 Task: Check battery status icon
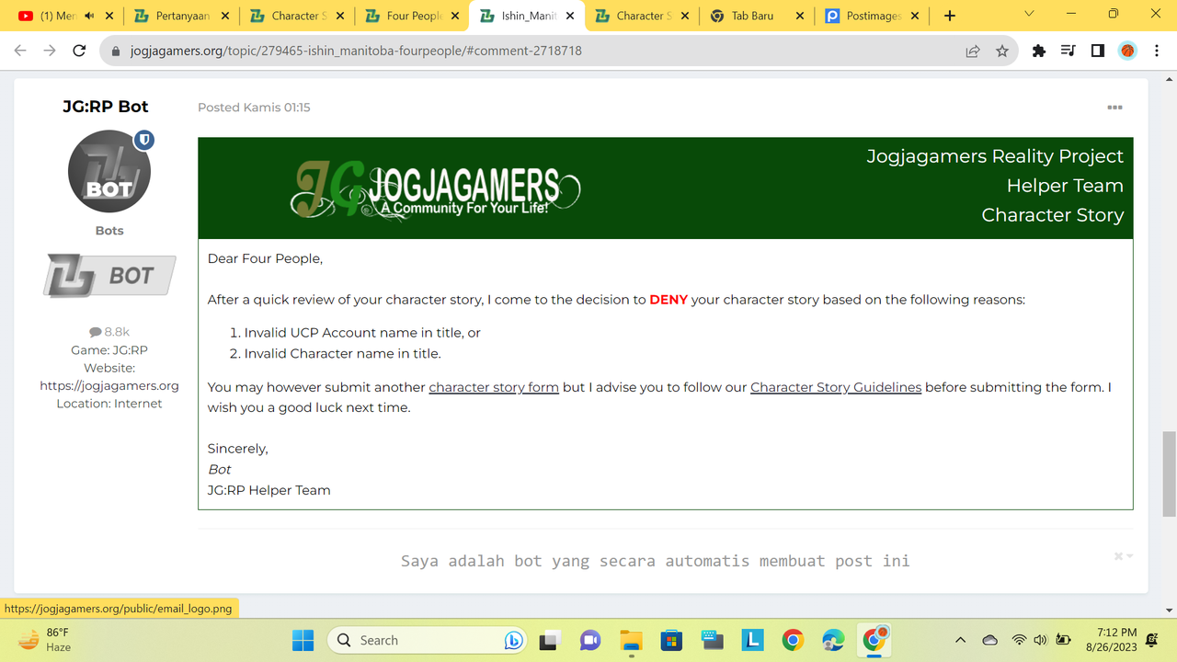[1064, 640]
